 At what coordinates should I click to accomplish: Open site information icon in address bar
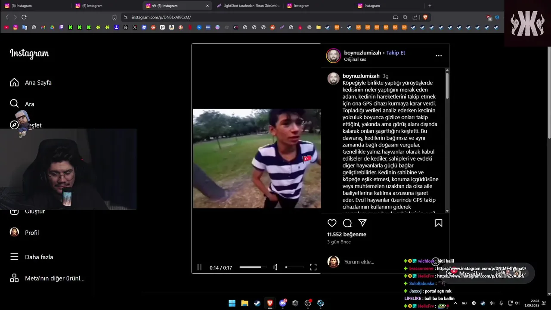pos(126,17)
